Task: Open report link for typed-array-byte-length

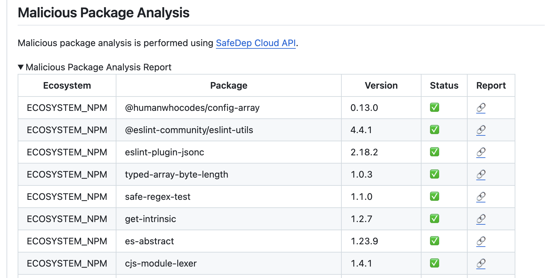Action: 481,174
